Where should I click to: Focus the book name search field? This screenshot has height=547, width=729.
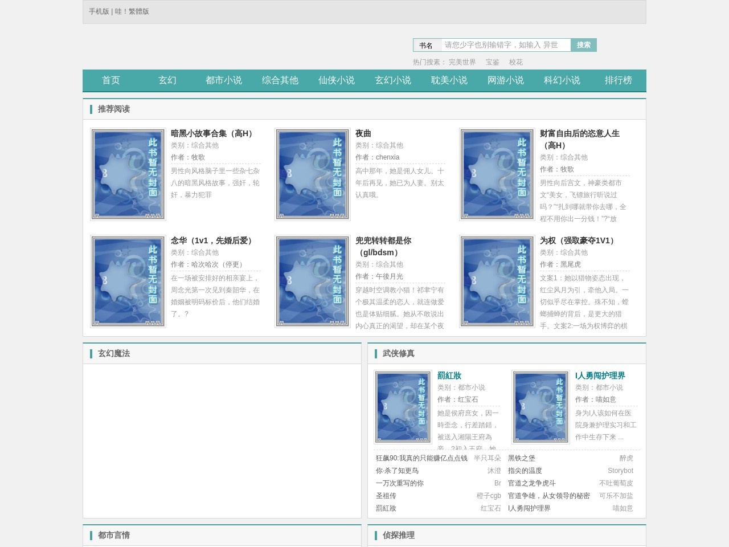pos(506,45)
